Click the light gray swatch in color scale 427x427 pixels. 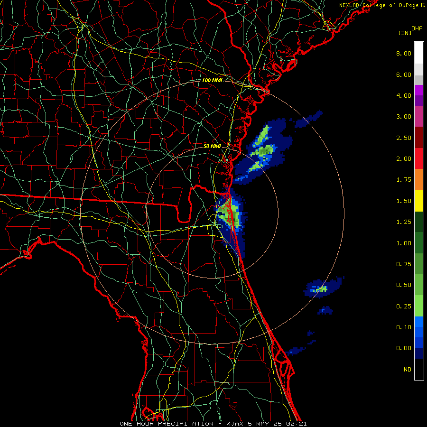(419, 69)
